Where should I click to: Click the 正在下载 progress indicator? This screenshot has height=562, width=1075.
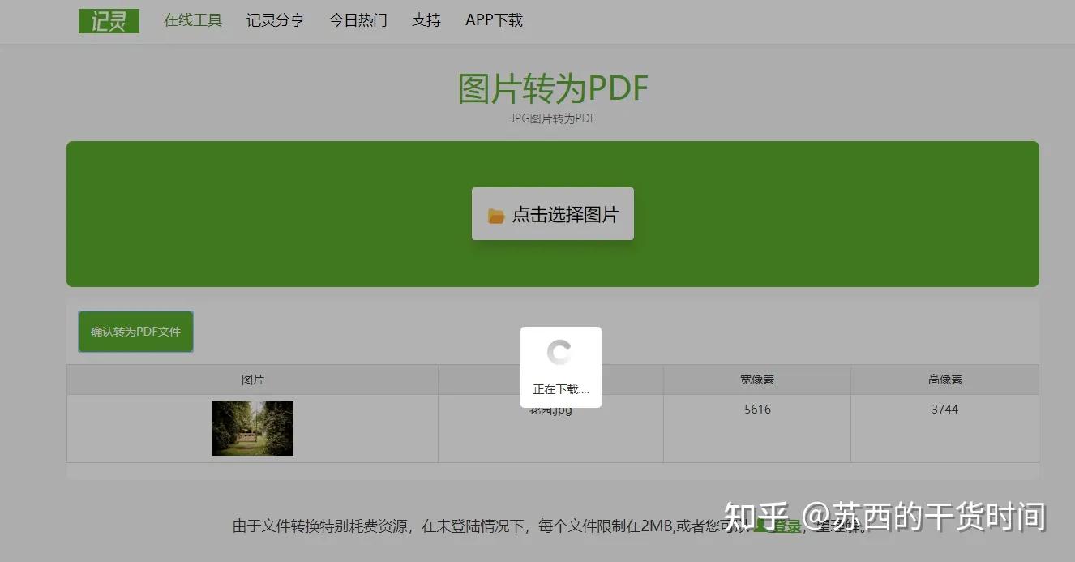coord(559,390)
